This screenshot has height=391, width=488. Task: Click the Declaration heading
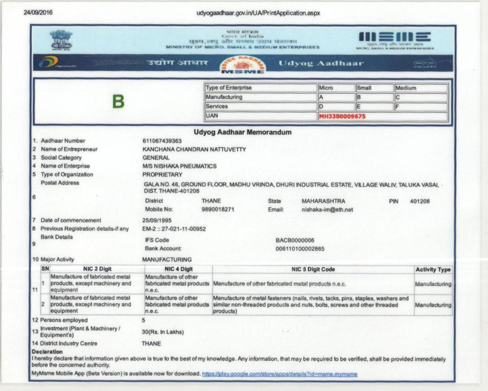tap(47, 352)
